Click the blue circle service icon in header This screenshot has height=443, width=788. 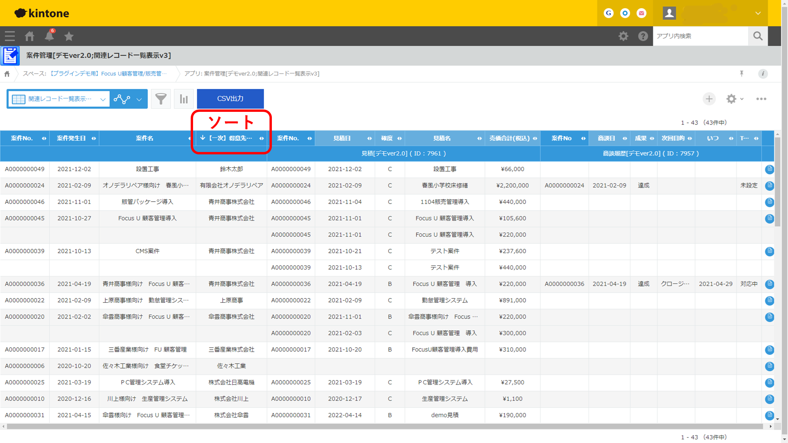click(x=625, y=13)
